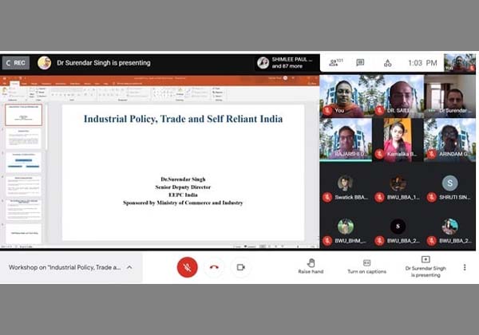
Task: Select the fourth slide thumbnail in PowerPoint
Action: [23, 186]
